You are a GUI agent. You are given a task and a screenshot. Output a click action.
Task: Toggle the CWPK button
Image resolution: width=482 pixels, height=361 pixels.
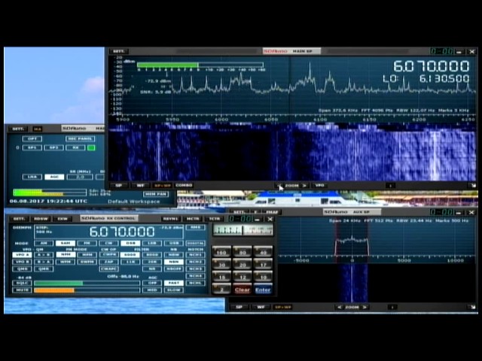(108, 255)
